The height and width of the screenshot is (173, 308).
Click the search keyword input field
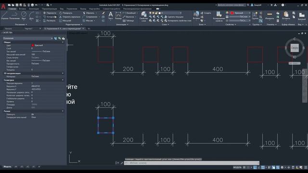[x=231, y=5]
